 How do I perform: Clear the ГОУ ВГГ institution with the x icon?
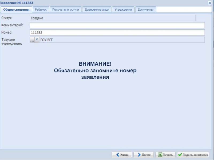pos(37,39)
